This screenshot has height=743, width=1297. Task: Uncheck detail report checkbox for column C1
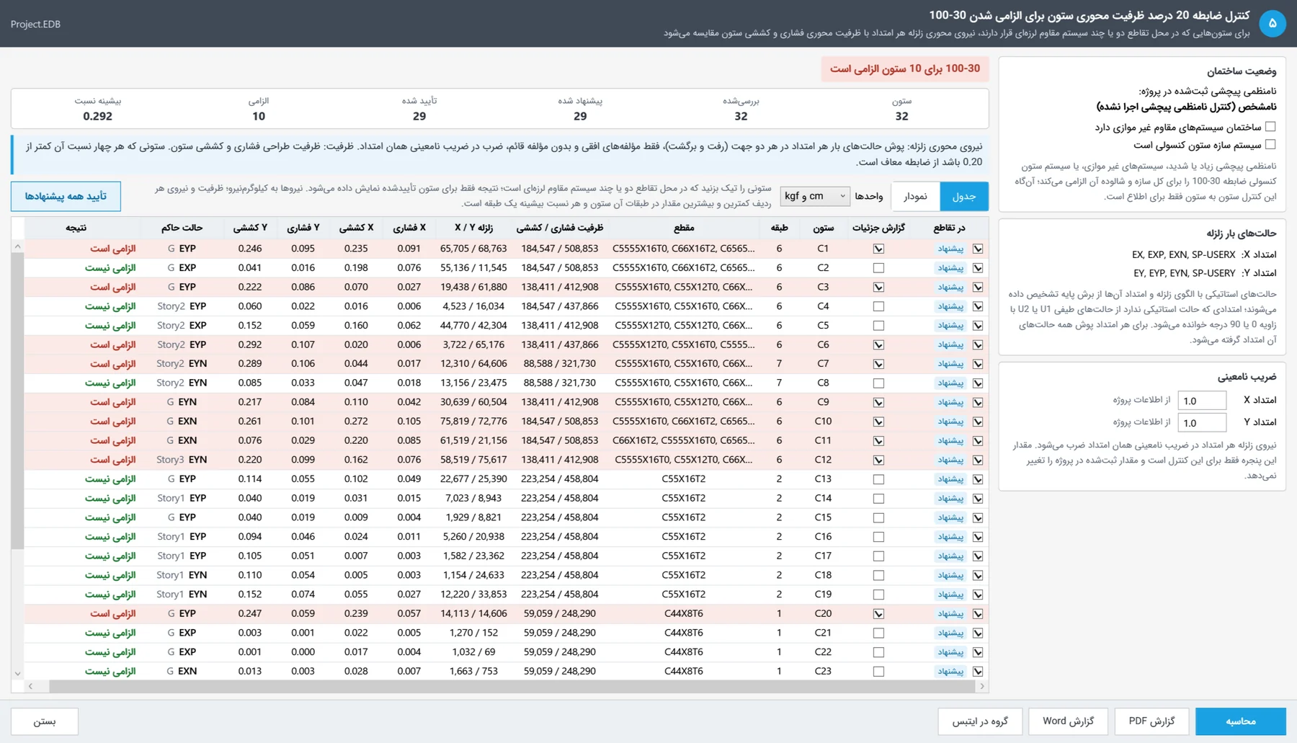pos(878,249)
